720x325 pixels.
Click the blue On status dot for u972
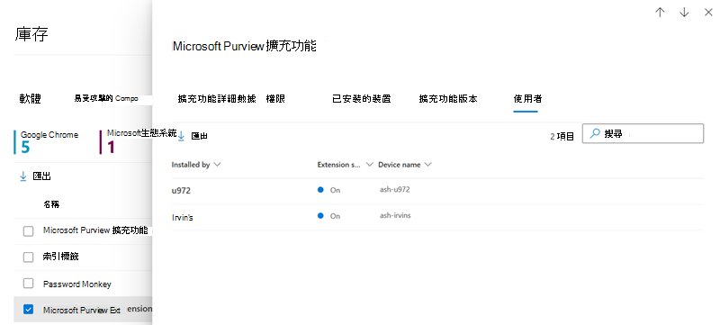(x=320, y=190)
